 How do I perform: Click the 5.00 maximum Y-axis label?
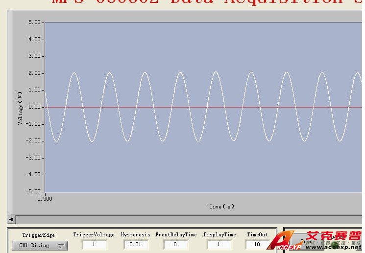coord(34,23)
